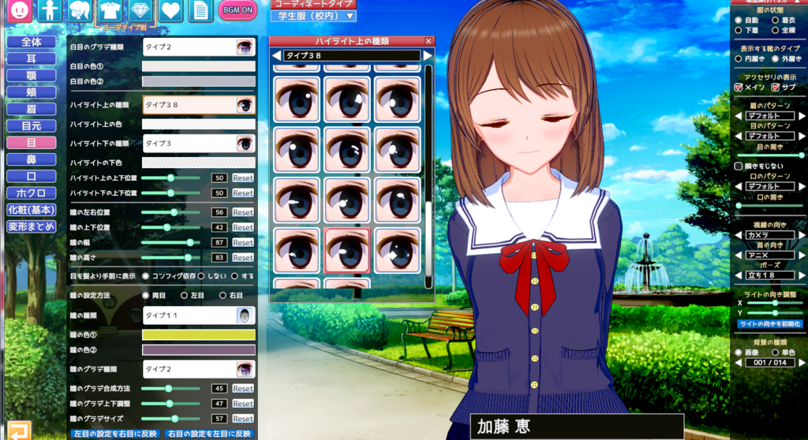
Task: Next 視線の向き from カメラ
Action: (x=802, y=235)
